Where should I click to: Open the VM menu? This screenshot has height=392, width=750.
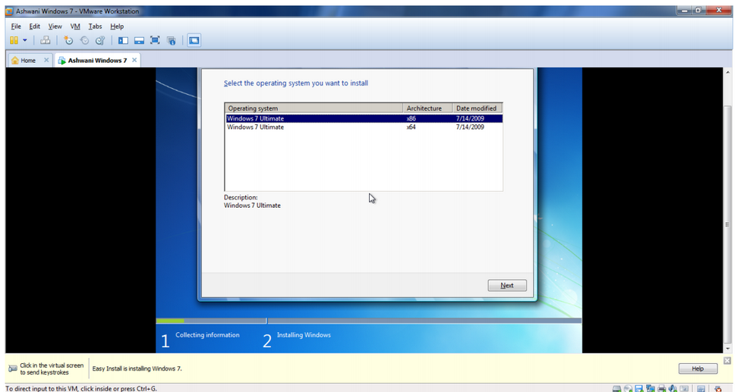(x=75, y=27)
